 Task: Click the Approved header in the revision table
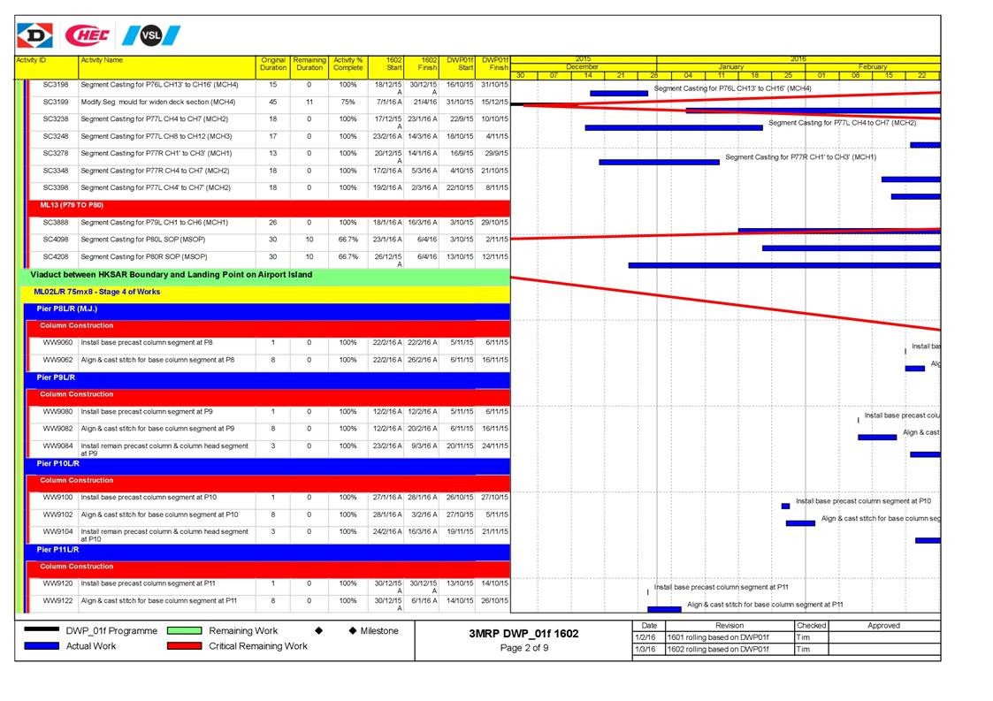883,626
